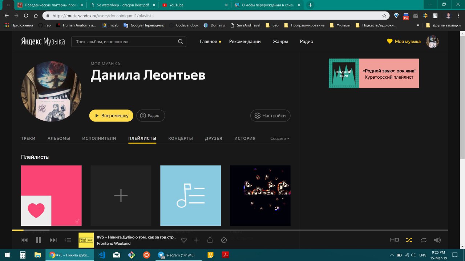Show hidden bookmarks chevron
465x261 pixels.
418,25
